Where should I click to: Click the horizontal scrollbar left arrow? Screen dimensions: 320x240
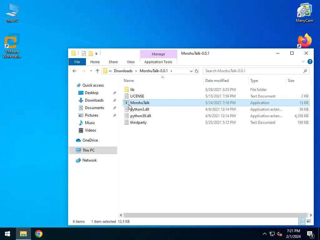click(121, 215)
